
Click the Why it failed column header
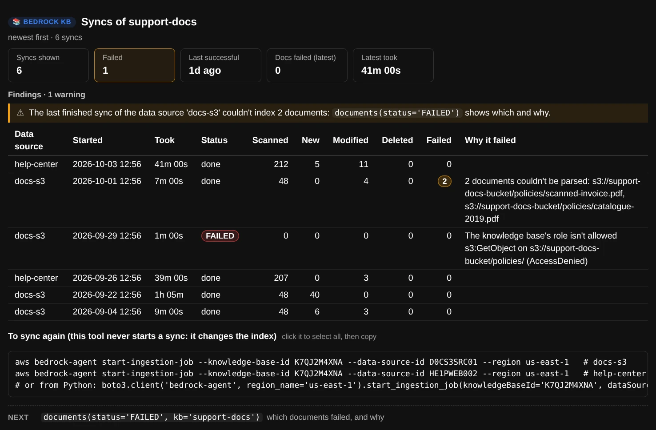tap(490, 140)
